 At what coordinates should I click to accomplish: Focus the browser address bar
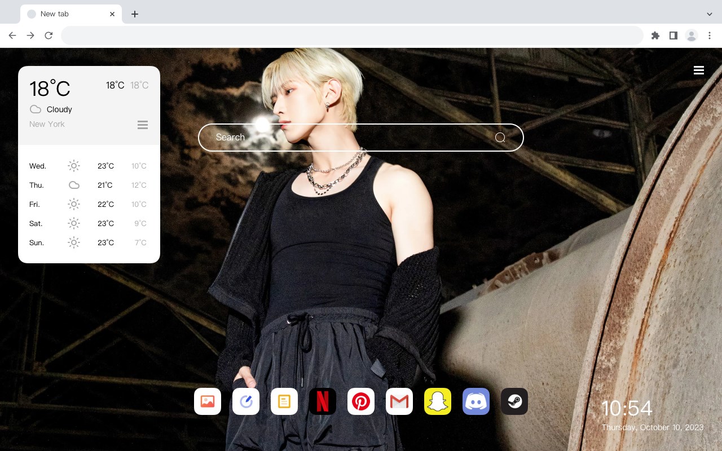coord(352,36)
